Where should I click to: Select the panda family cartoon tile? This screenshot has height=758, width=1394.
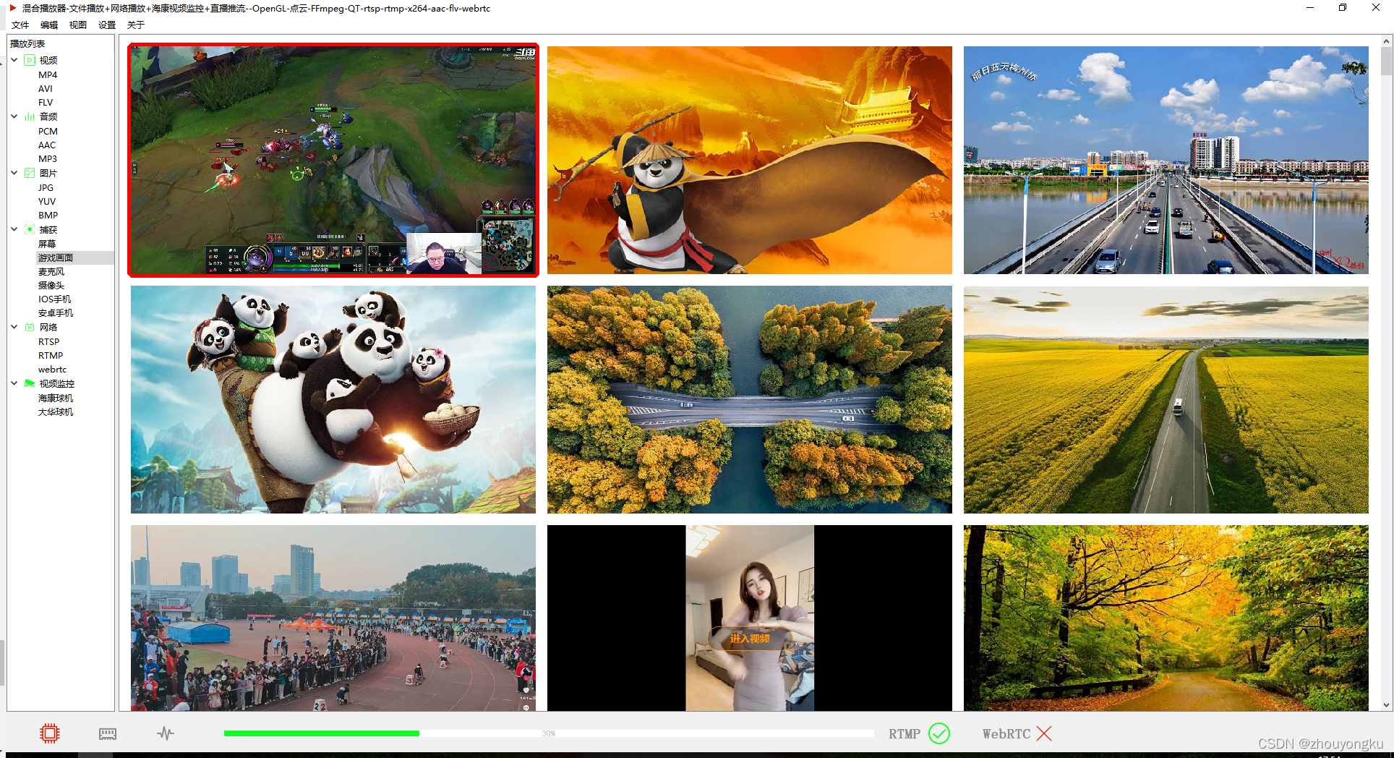[x=333, y=399]
